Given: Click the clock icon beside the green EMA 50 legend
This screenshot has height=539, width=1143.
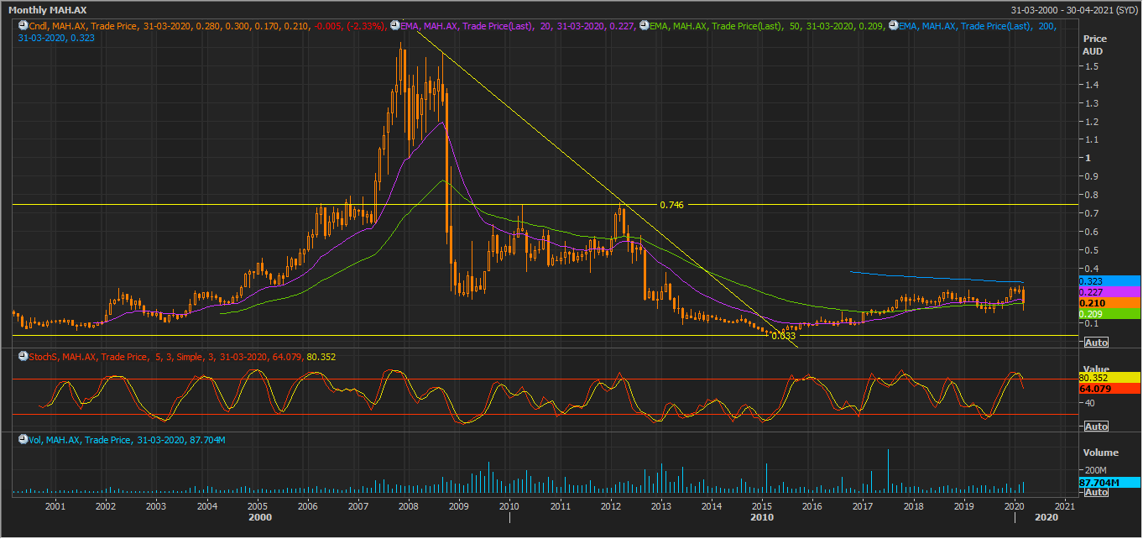Looking at the screenshot, I should pos(645,26).
